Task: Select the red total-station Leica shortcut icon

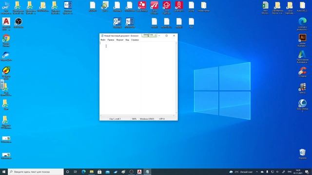Action: [x=179, y=6]
